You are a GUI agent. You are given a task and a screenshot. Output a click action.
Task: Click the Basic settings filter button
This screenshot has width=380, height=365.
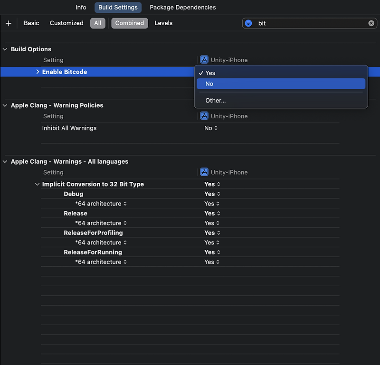click(31, 23)
